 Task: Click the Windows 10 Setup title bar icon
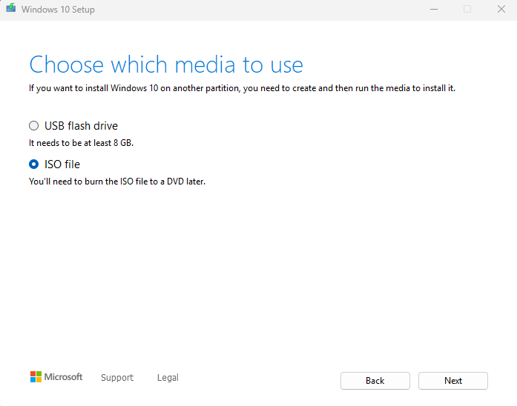(x=10, y=10)
